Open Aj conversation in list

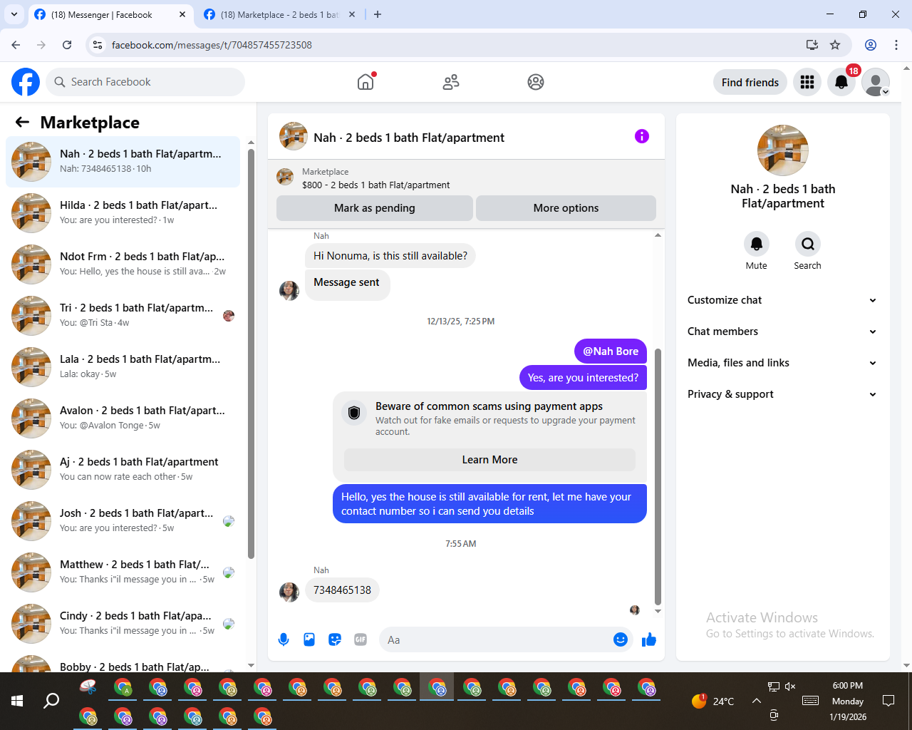coord(123,470)
